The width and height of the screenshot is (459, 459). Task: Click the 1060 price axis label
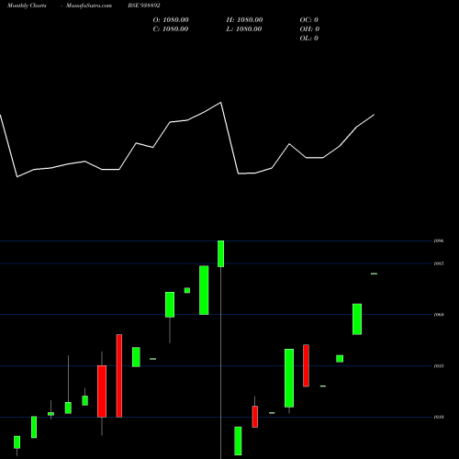[439, 315]
